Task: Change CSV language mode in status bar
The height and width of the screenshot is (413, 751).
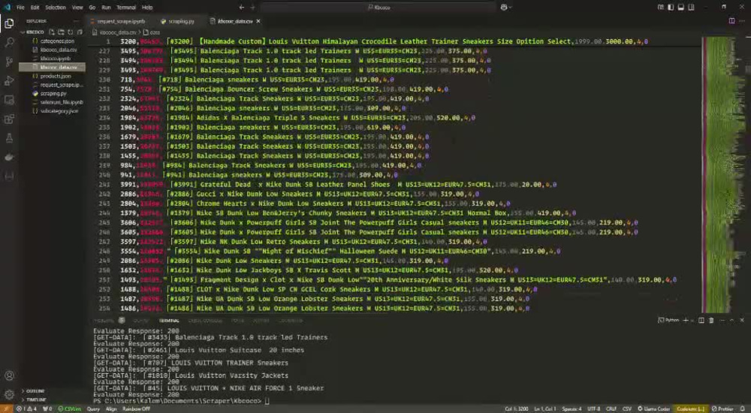Action: tap(626, 408)
